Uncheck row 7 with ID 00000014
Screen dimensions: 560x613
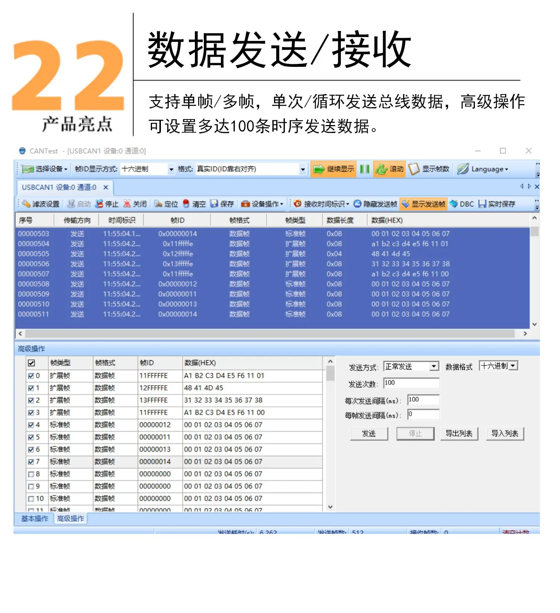[31, 462]
